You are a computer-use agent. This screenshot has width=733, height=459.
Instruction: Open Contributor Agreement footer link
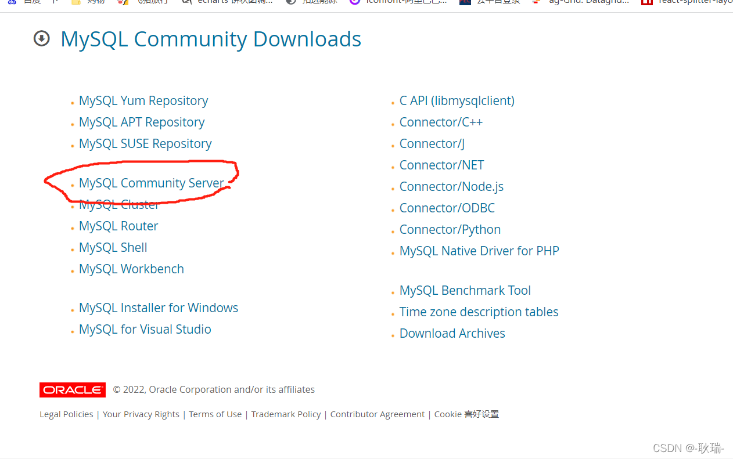click(378, 414)
